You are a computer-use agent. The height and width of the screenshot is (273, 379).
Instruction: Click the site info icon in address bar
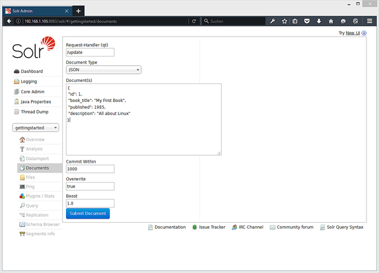coord(18,21)
